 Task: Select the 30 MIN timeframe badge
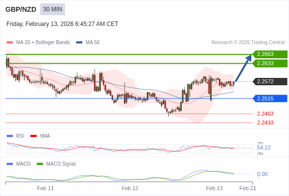click(52, 9)
